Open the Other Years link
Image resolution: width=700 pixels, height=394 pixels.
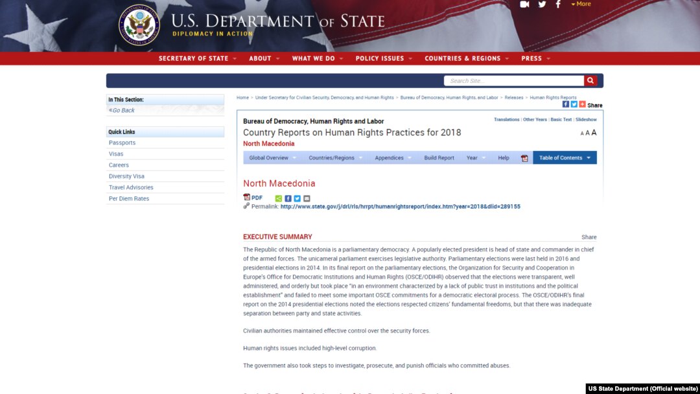point(535,120)
